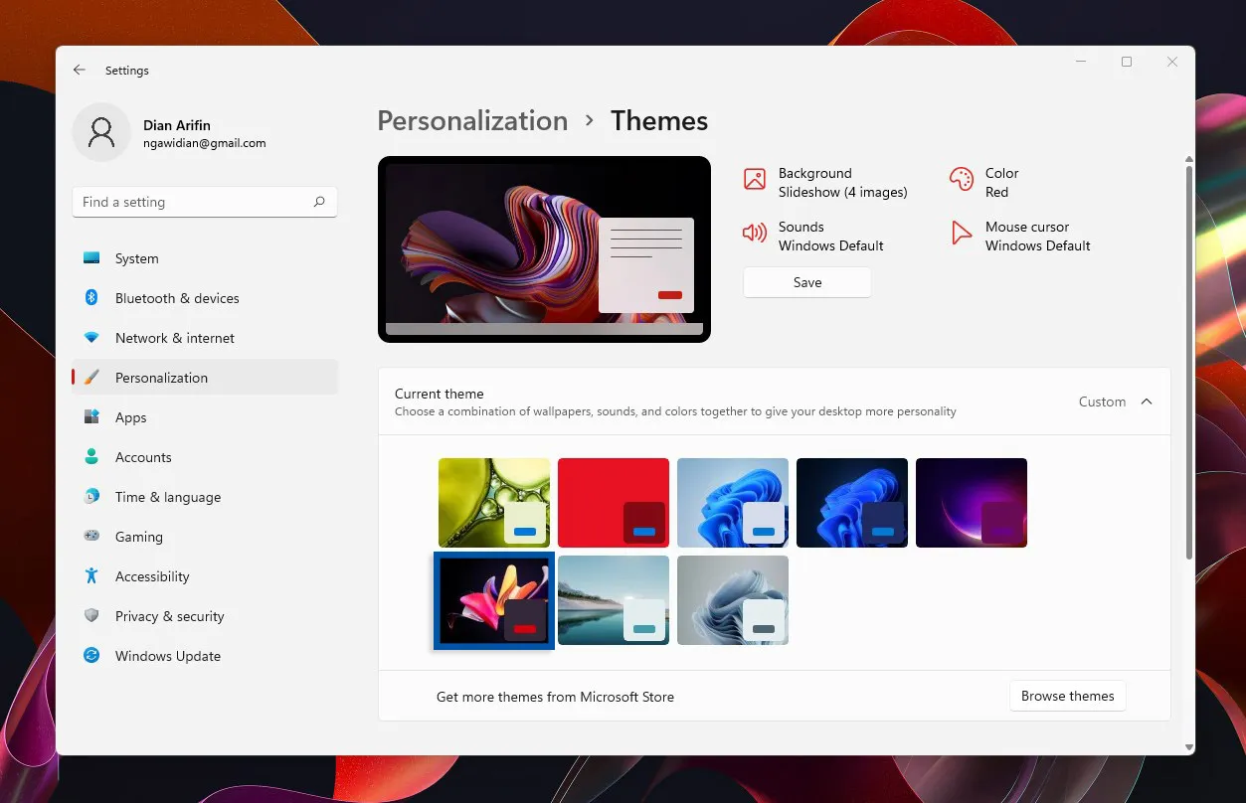Collapse the Current theme section chevron
The height and width of the screenshot is (803, 1246).
point(1146,401)
